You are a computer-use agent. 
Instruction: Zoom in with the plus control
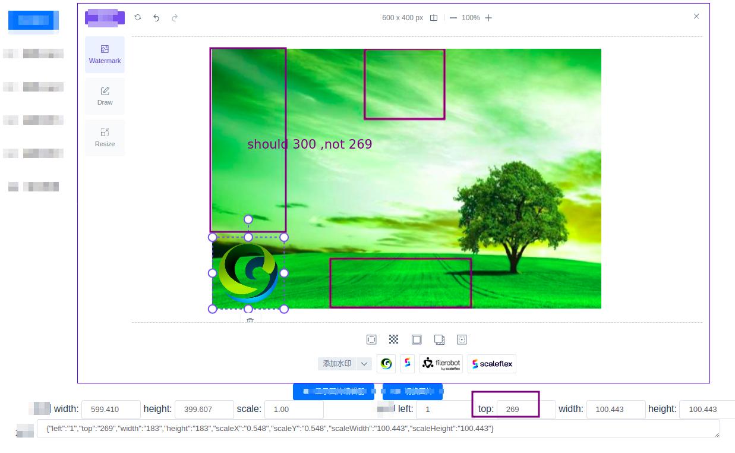488,18
